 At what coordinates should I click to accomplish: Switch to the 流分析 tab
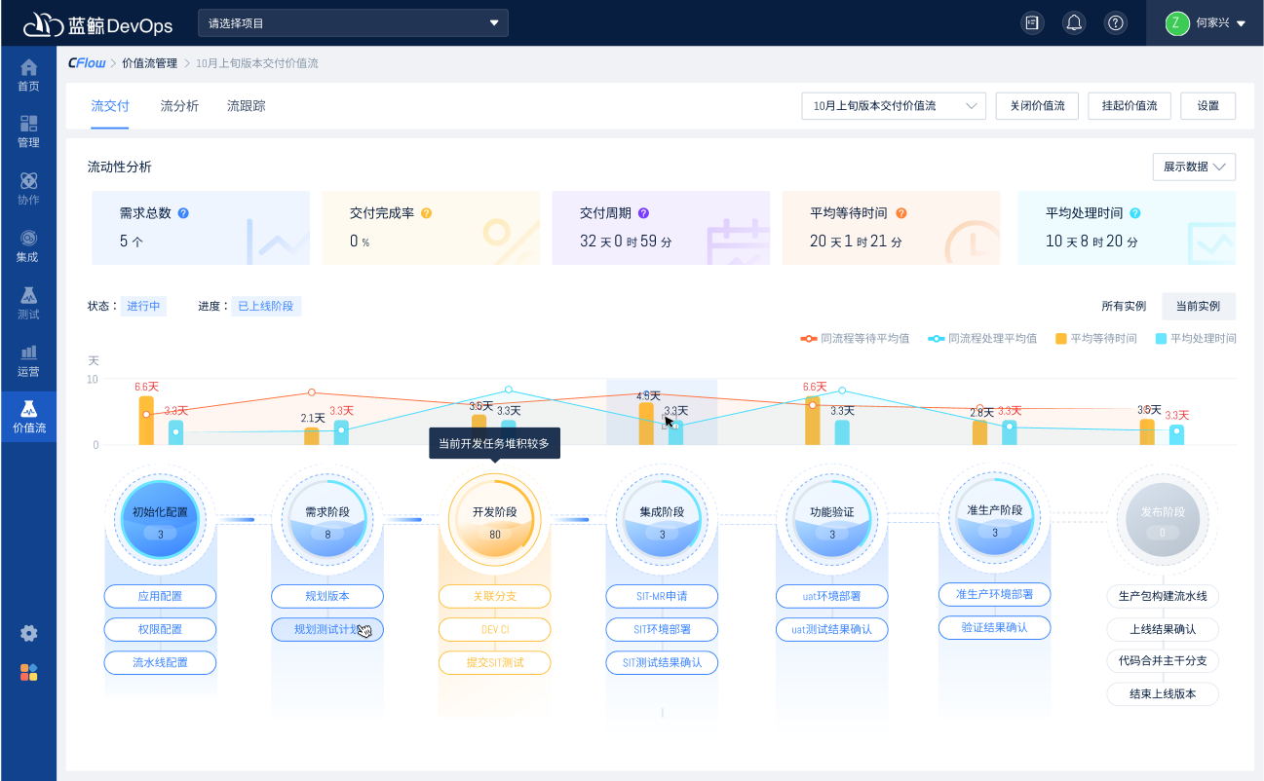coord(179,106)
